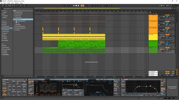
Task: Select the Synths collection
Action: [x=5, y=12]
